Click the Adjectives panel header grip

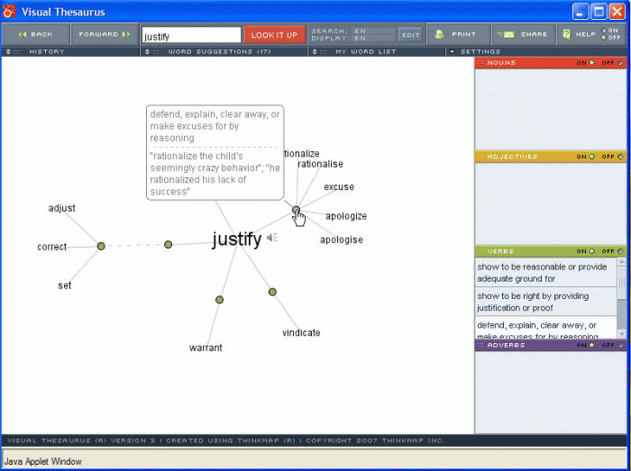[480, 157]
